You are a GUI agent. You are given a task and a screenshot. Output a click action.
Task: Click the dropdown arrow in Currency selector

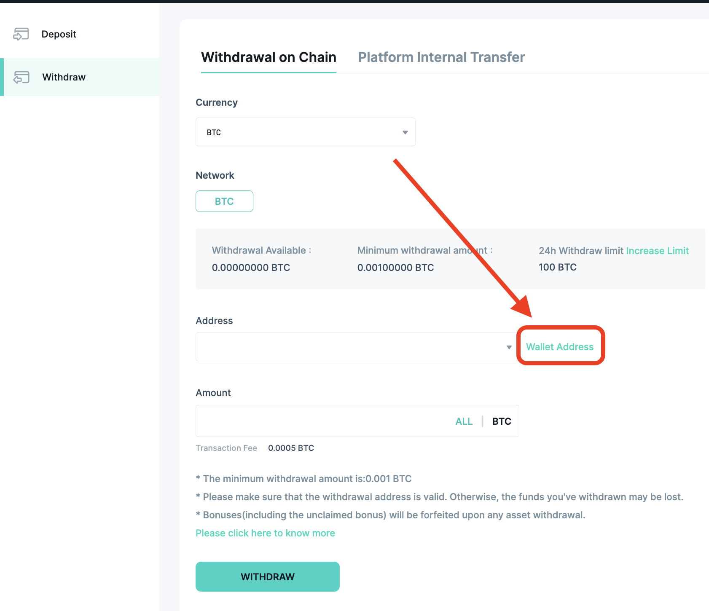pos(405,132)
